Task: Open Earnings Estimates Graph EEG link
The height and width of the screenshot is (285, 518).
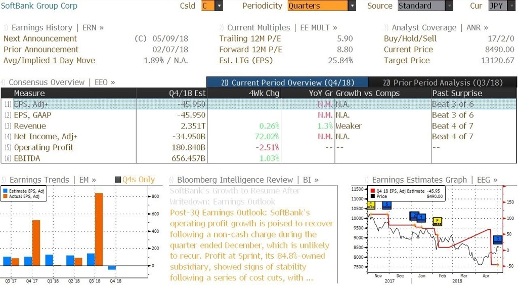Action: point(435,180)
